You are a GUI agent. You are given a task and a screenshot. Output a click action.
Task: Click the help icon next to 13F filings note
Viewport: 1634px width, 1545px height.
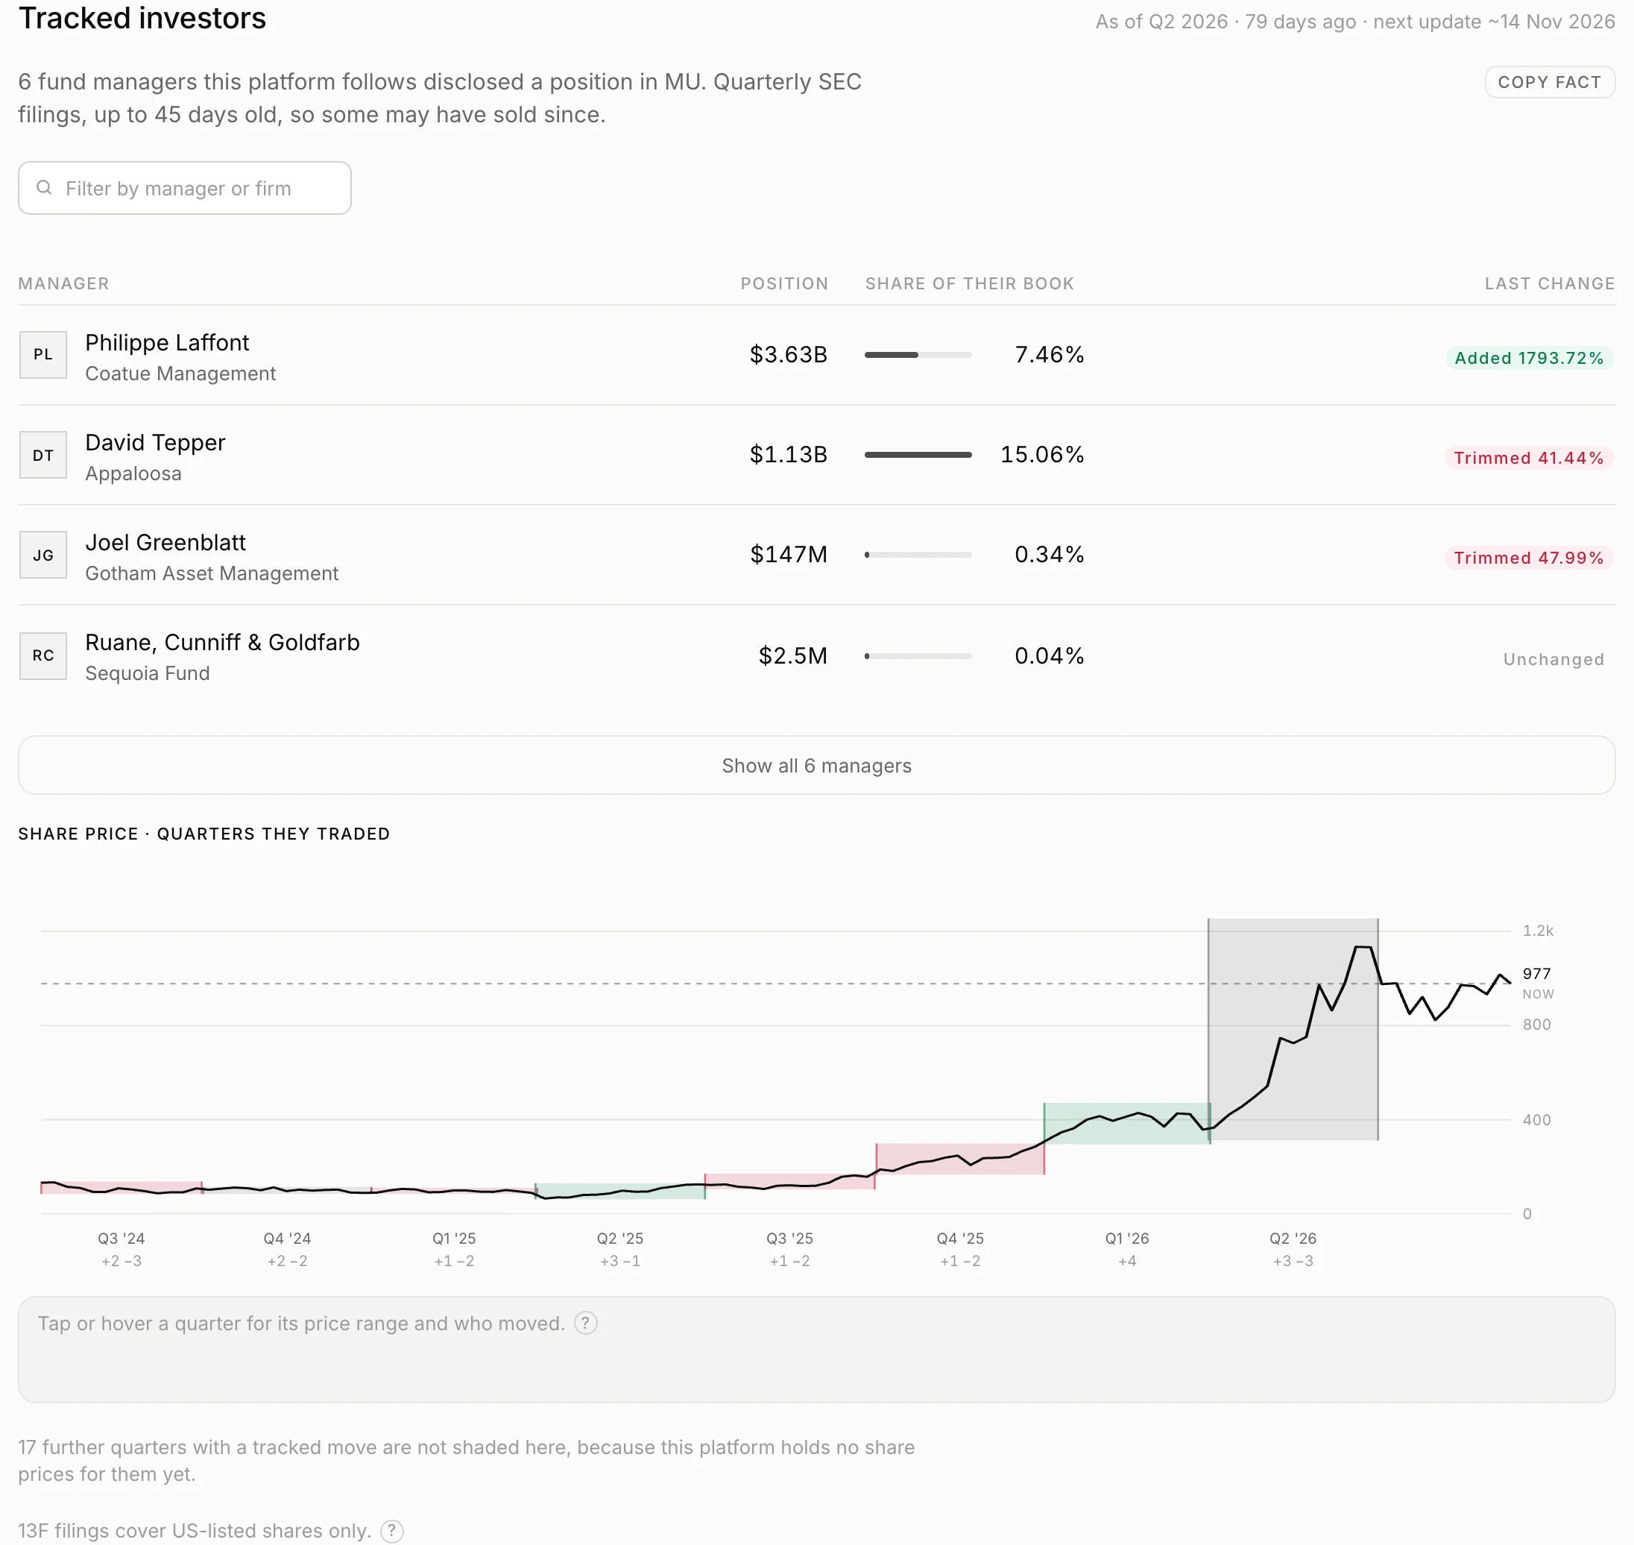click(392, 1530)
